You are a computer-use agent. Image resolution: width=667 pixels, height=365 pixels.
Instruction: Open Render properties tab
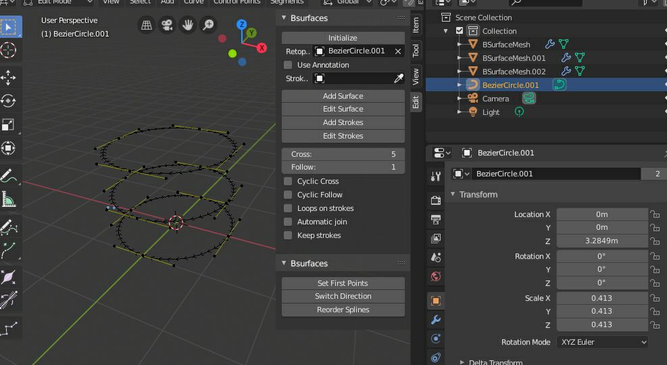pos(436,200)
